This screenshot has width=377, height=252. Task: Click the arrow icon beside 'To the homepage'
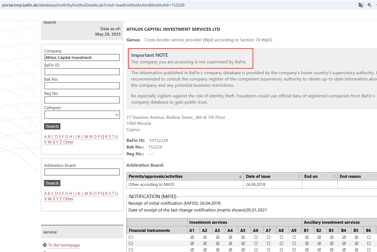click(x=45, y=245)
